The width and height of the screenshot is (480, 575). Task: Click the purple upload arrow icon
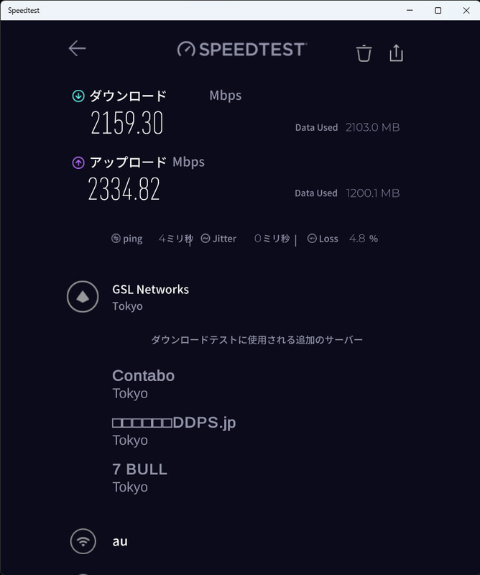pos(78,162)
